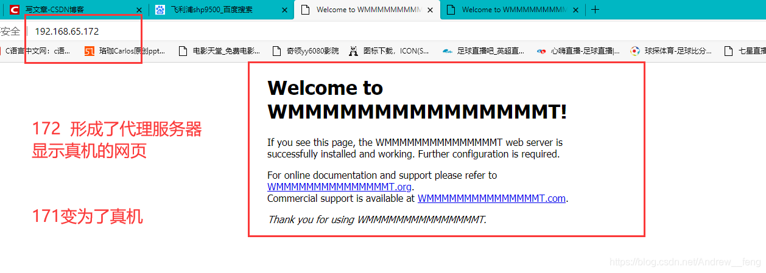Switch to the last Welcome tab
The width and height of the screenshot is (766, 273).
[x=513, y=10]
